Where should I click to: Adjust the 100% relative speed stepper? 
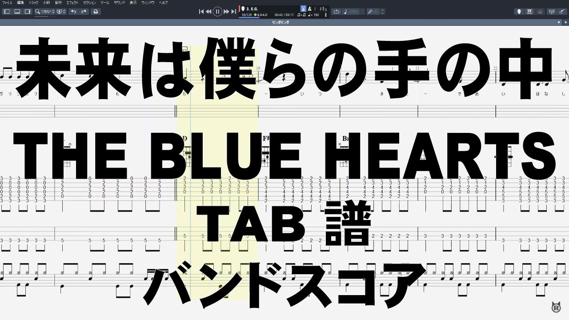[x=363, y=12]
